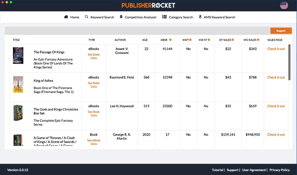Click the results table vertical scrollbar
The height and width of the screenshot is (175, 297).
289,62
